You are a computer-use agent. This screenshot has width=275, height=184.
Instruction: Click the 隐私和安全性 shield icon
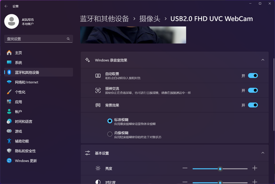pyautogui.click(x=9, y=151)
